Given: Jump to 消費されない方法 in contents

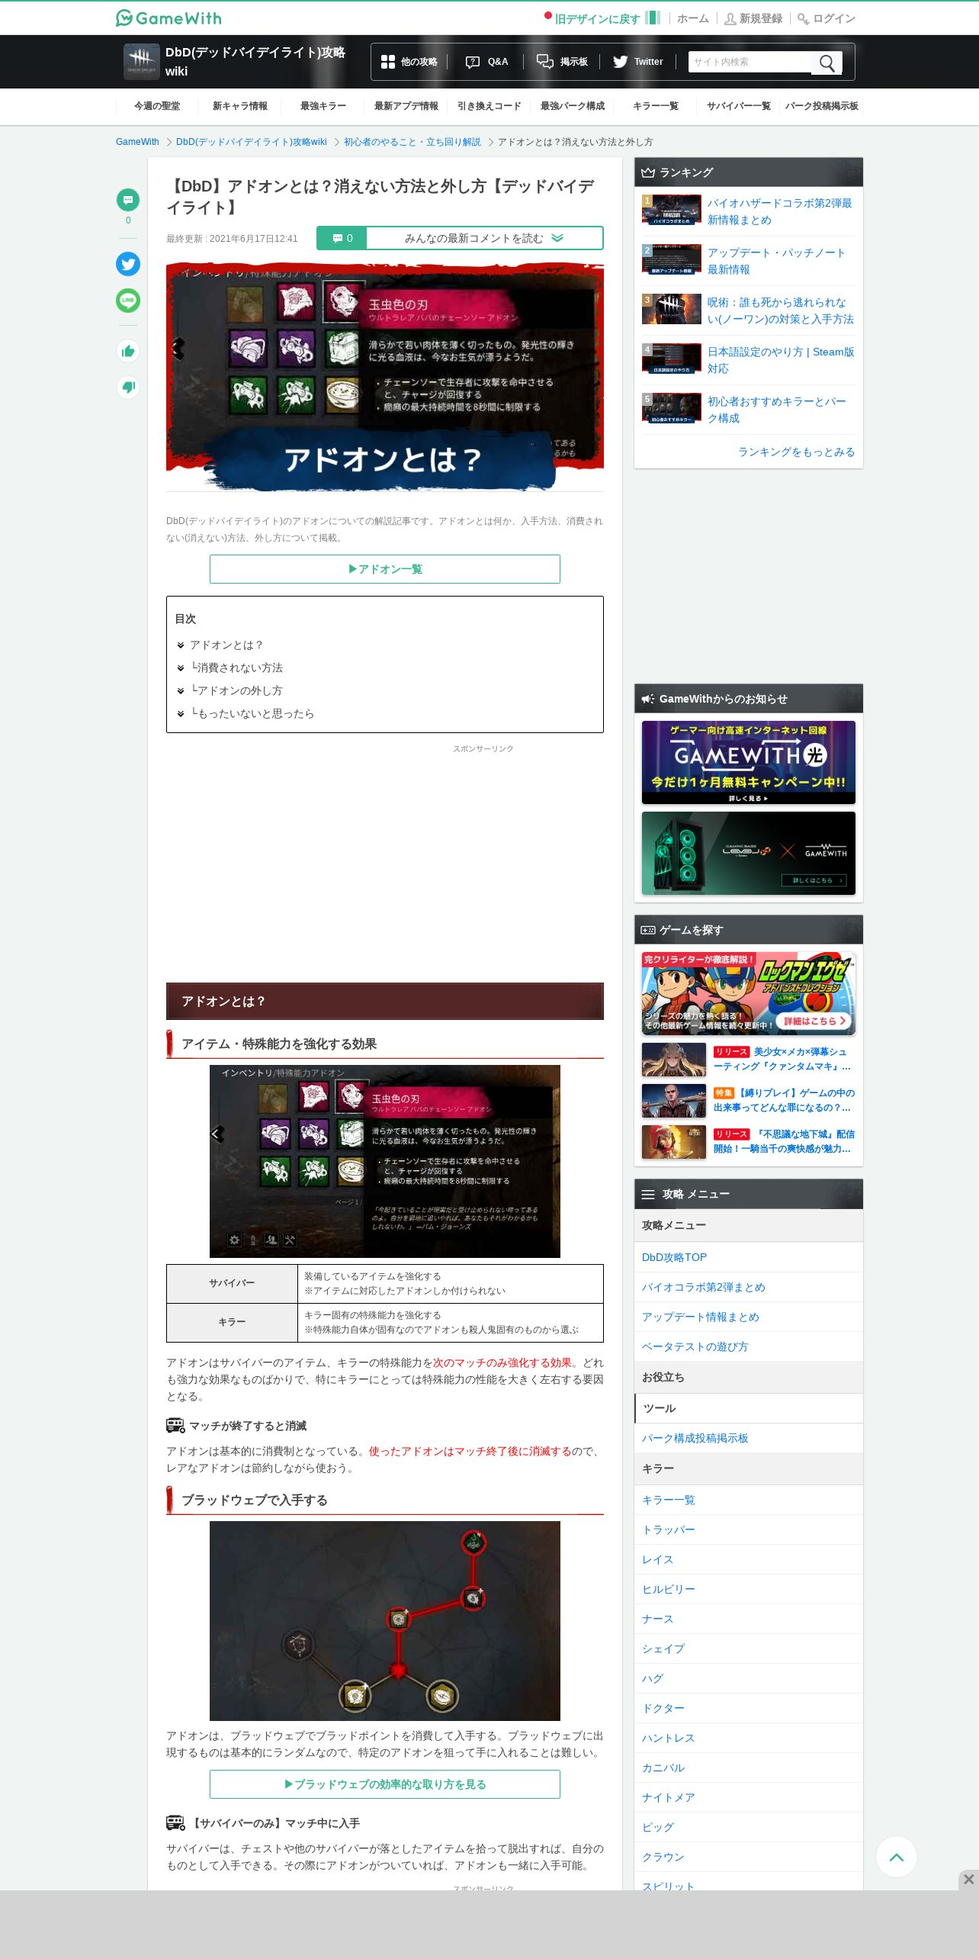Looking at the screenshot, I should pyautogui.click(x=236, y=668).
